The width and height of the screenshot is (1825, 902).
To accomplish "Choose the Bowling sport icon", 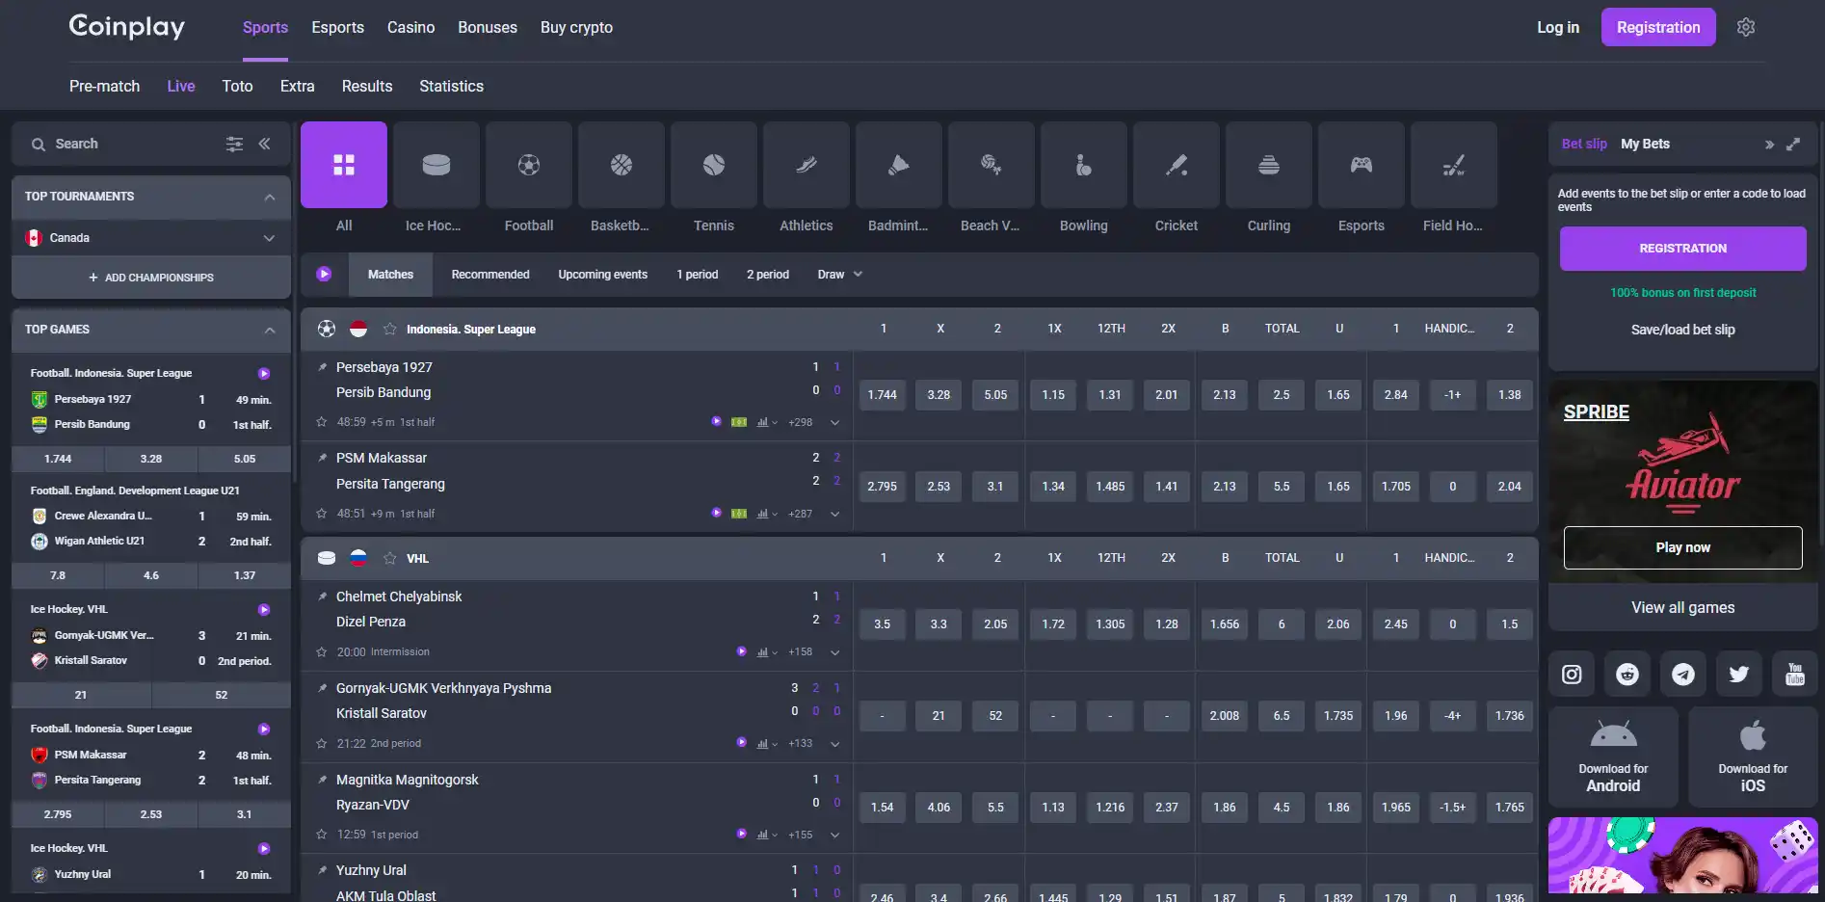I will [x=1084, y=165].
